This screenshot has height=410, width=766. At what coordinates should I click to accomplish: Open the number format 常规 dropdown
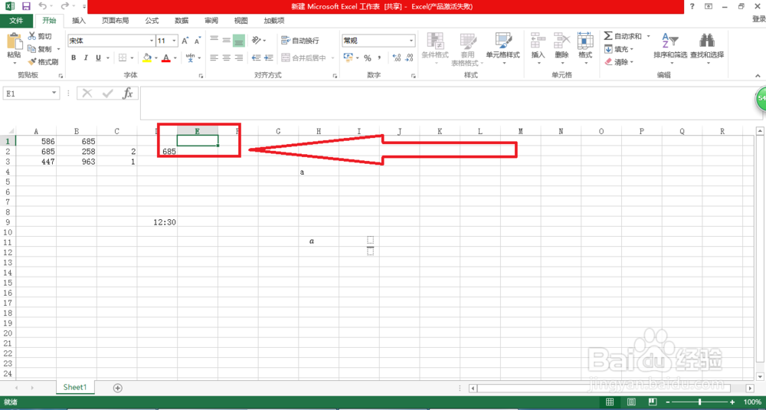point(411,41)
